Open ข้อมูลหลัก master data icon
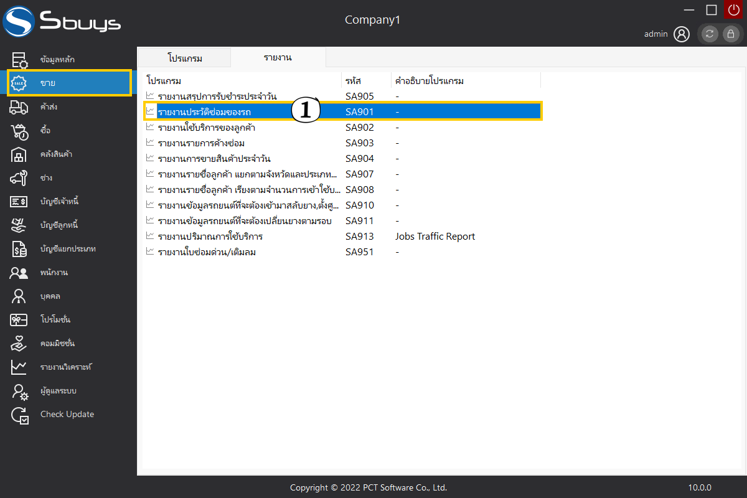The width and height of the screenshot is (747, 498). click(19, 60)
